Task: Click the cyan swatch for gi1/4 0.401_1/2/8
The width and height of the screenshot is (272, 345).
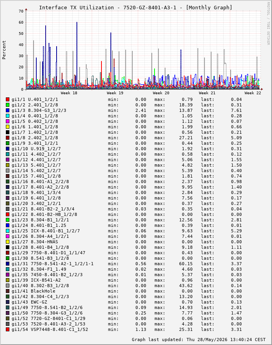Action: (7, 116)
